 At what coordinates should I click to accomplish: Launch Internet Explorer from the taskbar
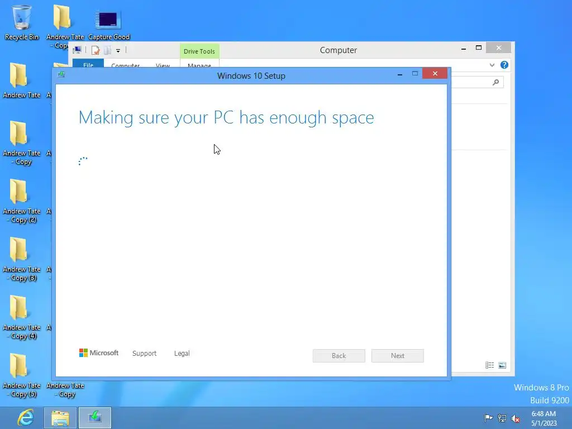tap(26, 418)
